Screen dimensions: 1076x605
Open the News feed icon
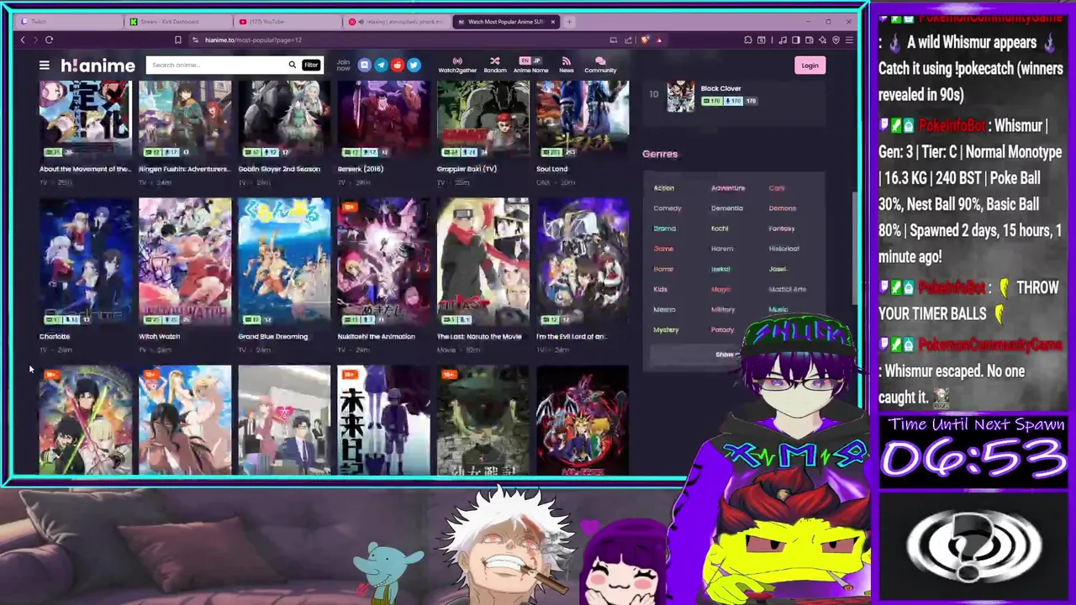coord(566,65)
